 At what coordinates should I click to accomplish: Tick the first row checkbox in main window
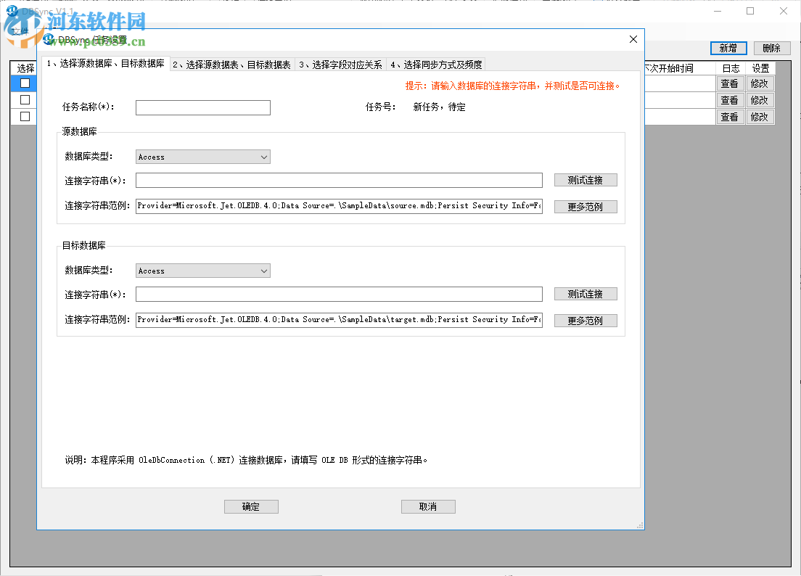(x=25, y=83)
